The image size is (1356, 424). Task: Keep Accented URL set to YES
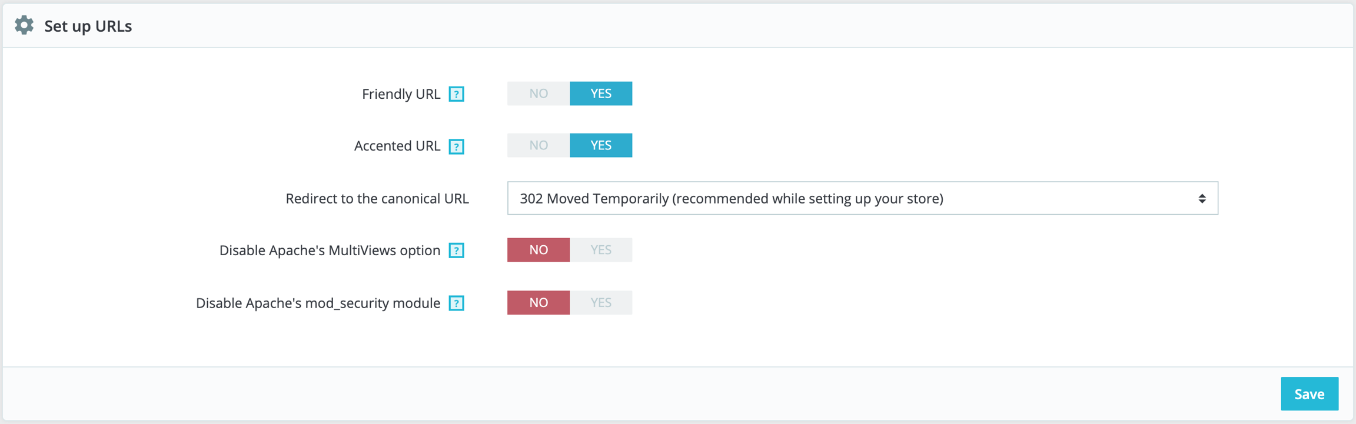pyautogui.click(x=600, y=145)
